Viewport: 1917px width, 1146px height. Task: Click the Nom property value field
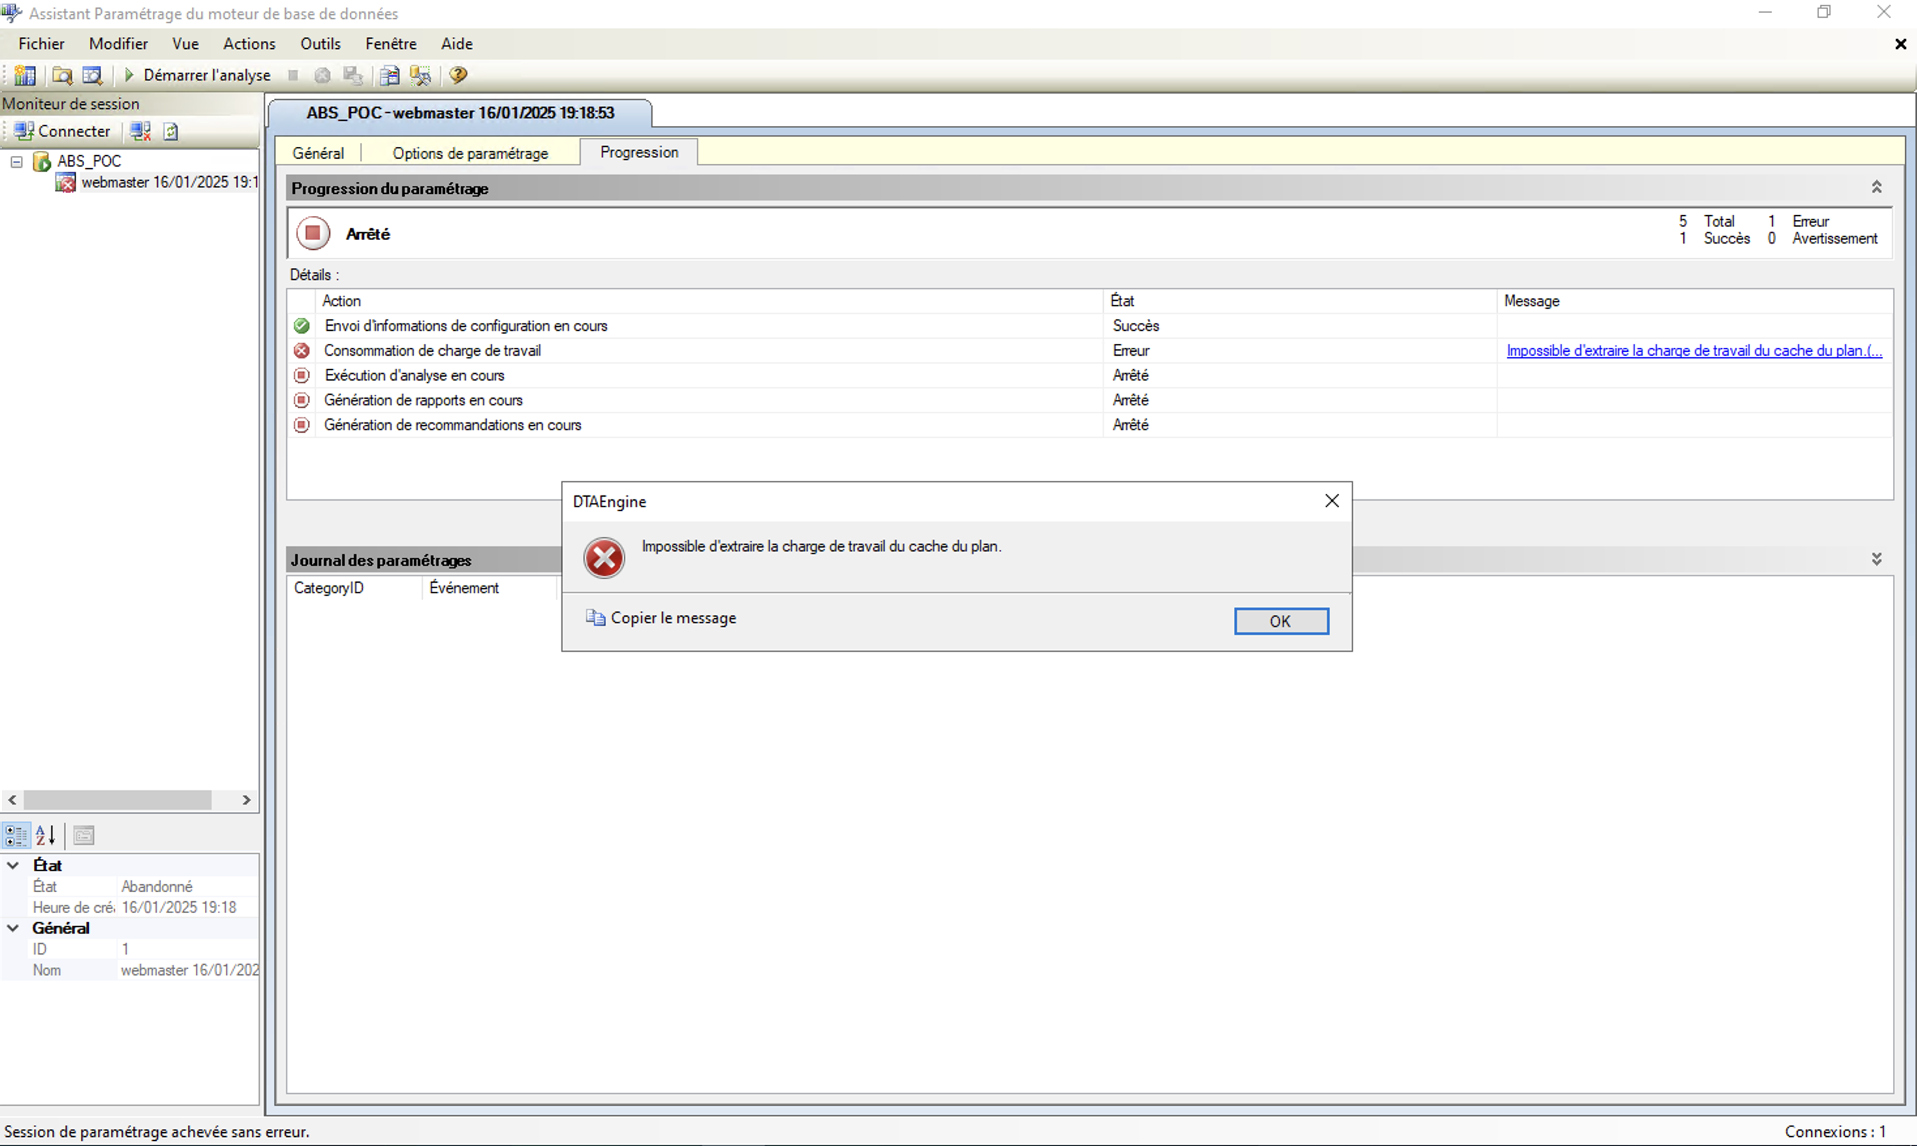click(189, 970)
